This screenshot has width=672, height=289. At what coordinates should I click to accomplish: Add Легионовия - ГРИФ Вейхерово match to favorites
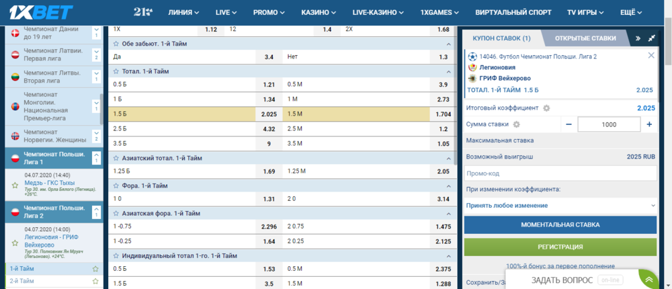(15, 243)
